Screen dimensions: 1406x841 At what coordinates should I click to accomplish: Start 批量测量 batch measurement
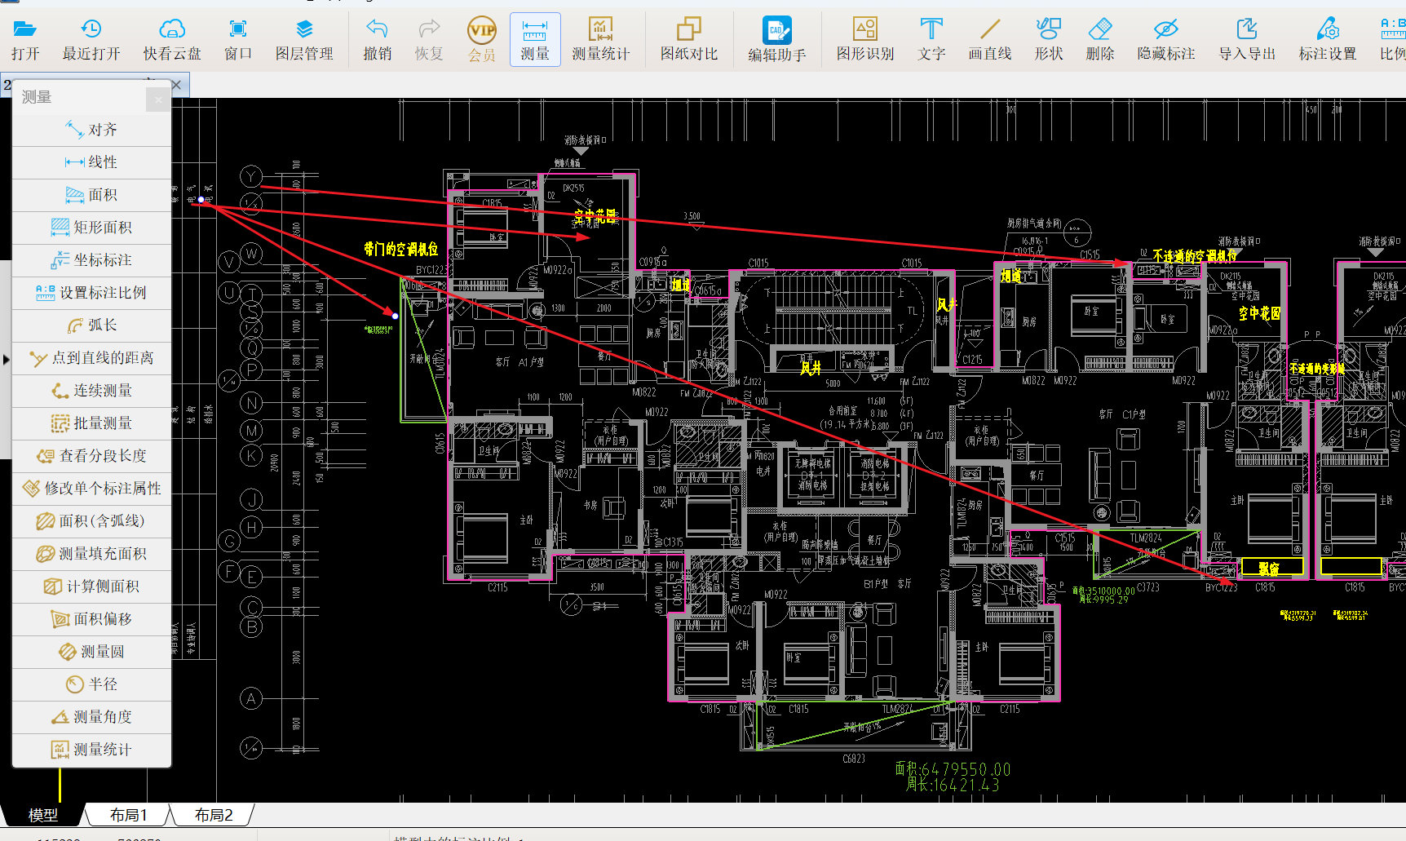(x=92, y=423)
